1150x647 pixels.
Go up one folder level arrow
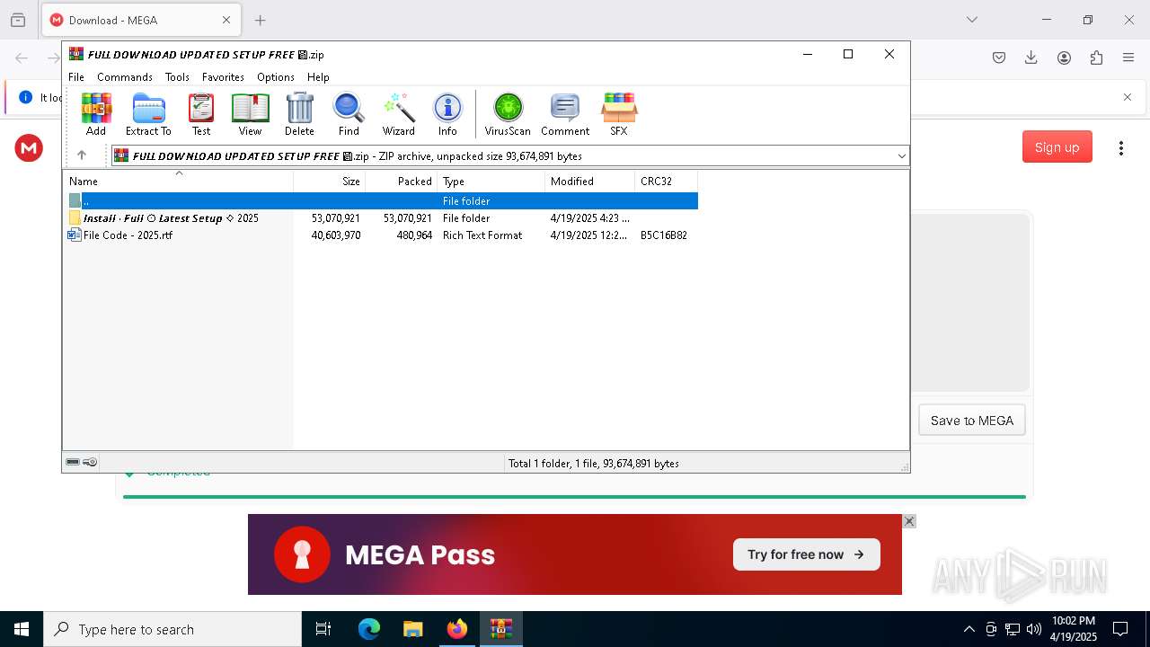[x=82, y=155]
